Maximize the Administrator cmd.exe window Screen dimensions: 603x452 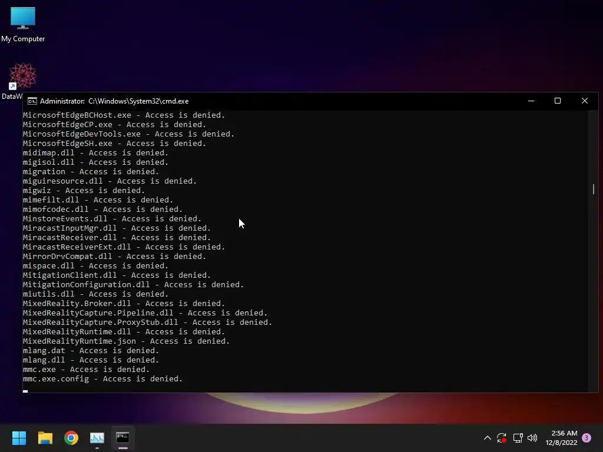(x=558, y=101)
